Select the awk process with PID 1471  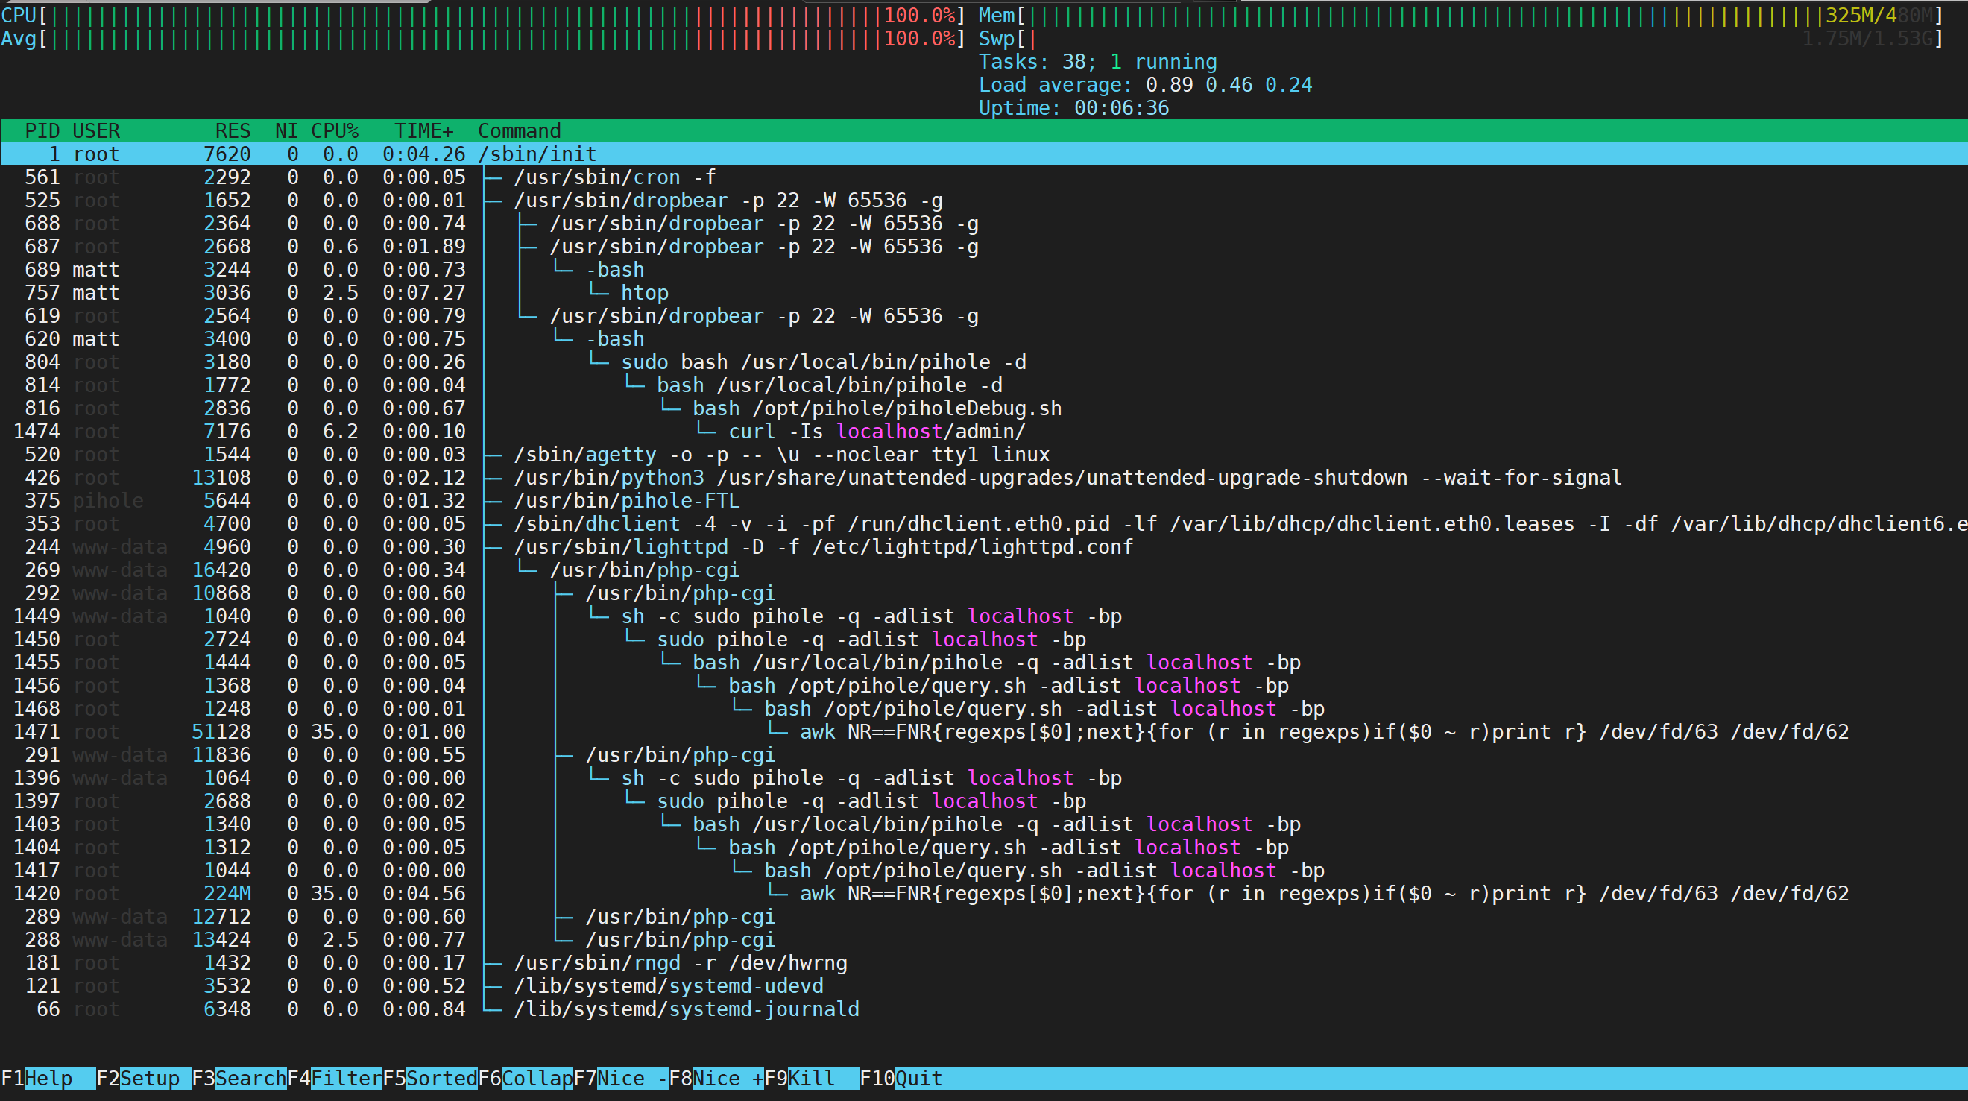point(984,732)
